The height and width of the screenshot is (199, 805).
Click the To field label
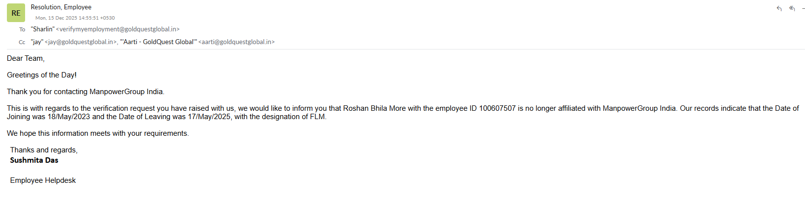[22, 29]
